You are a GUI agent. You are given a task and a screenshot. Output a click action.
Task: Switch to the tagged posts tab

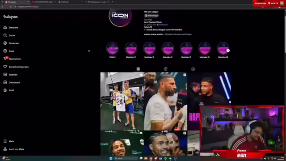pos(193,69)
